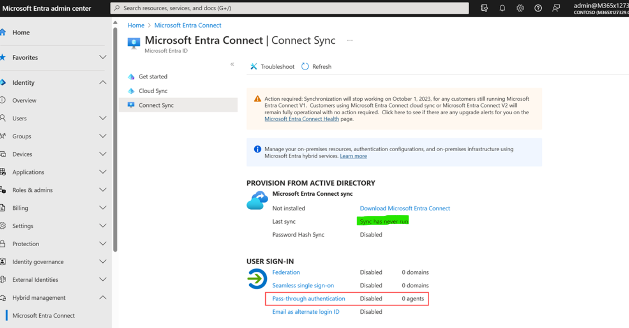
Task: Click the Devices icon in sidebar
Action: click(3, 154)
